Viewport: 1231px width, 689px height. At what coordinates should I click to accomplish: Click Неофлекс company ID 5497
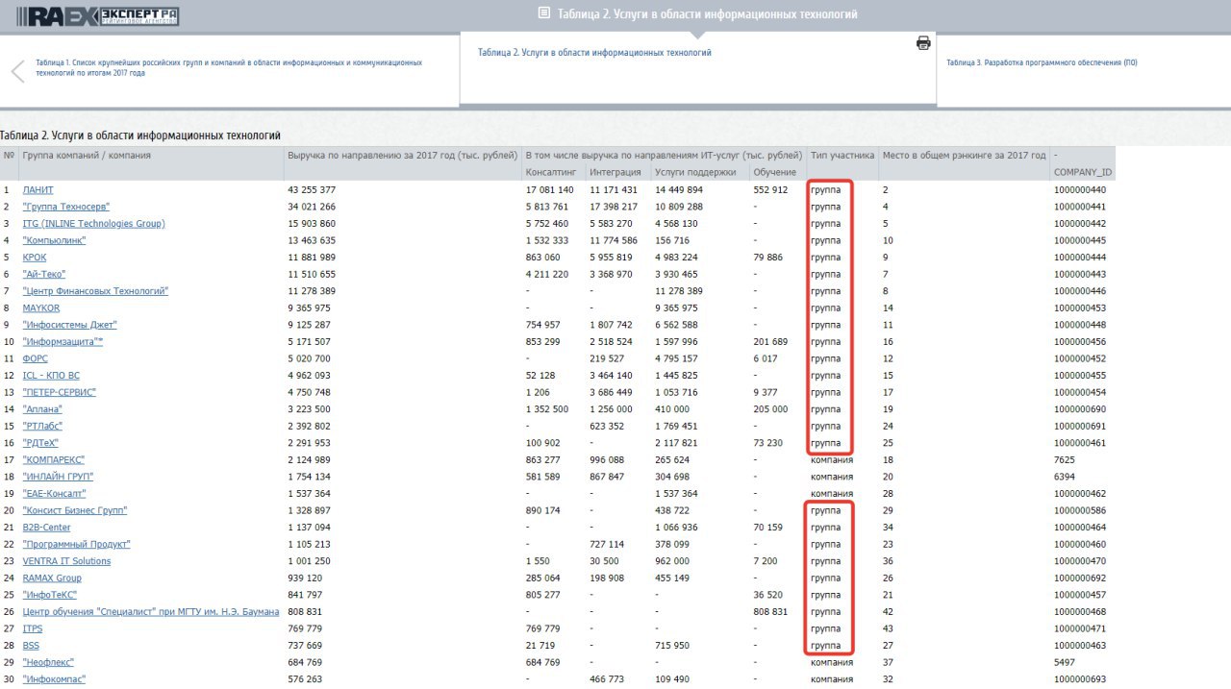pos(1064,662)
